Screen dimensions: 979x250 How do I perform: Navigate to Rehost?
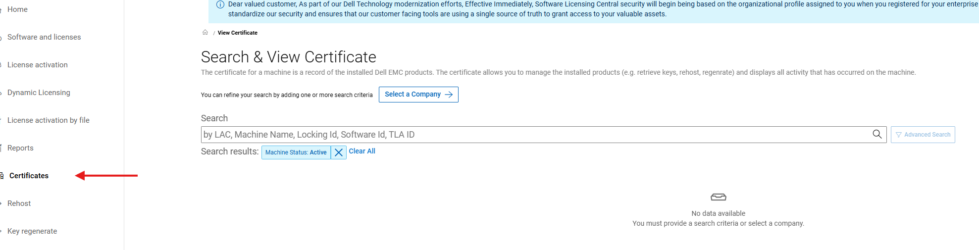(19, 203)
